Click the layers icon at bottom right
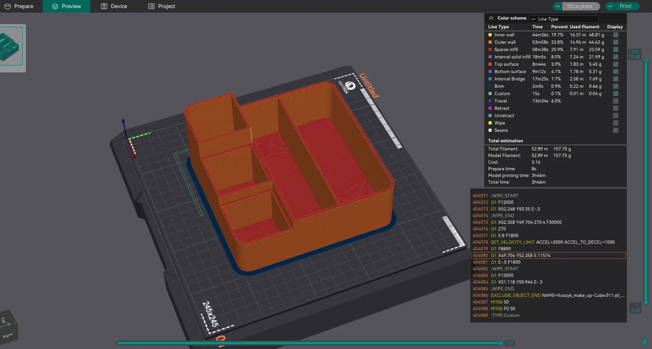The image size is (652, 349). [x=645, y=342]
